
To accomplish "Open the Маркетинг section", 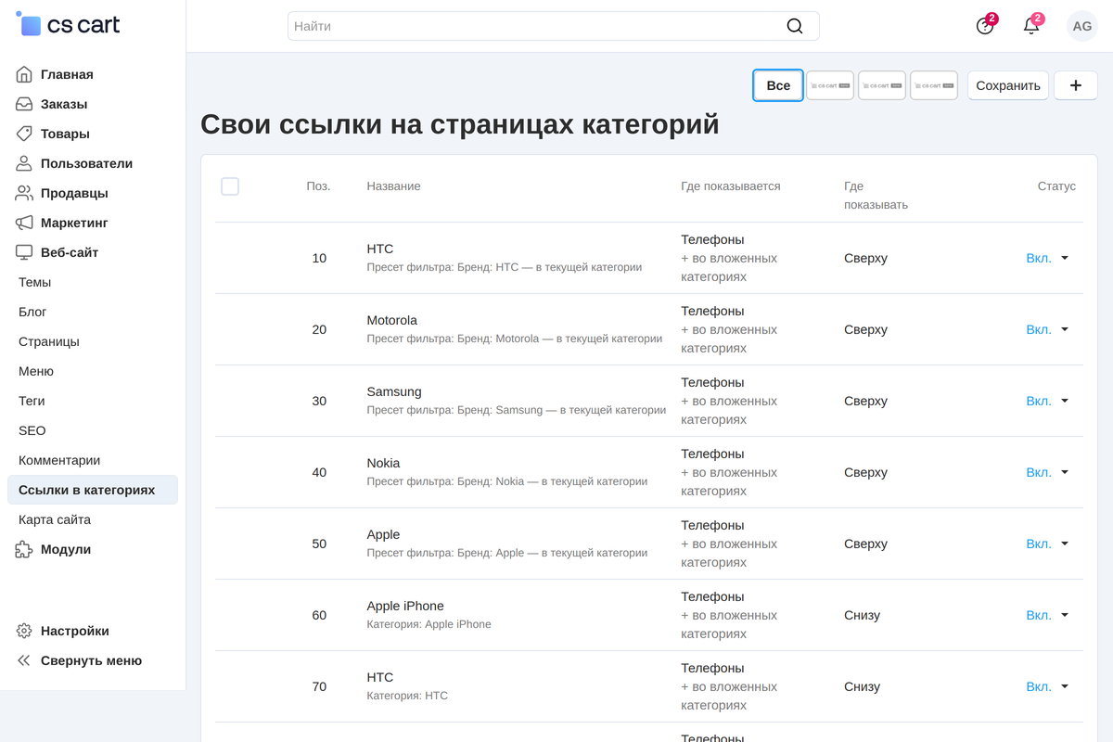I will click(x=74, y=223).
